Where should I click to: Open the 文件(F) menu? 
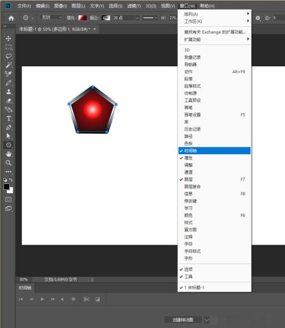(x=24, y=6)
